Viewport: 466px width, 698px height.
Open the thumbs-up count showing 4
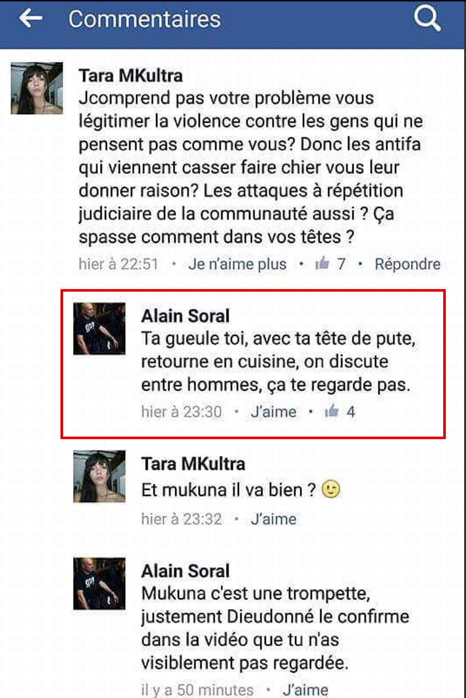pos(340,412)
